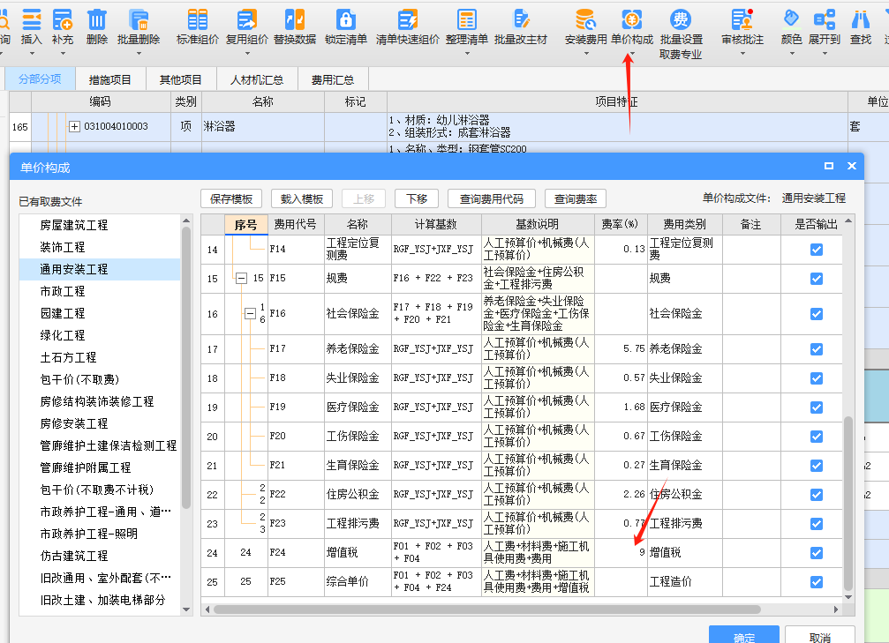This screenshot has width=889, height=643.
Task: Toggle output checkbox for 综合单价 row
Action: [x=817, y=582]
